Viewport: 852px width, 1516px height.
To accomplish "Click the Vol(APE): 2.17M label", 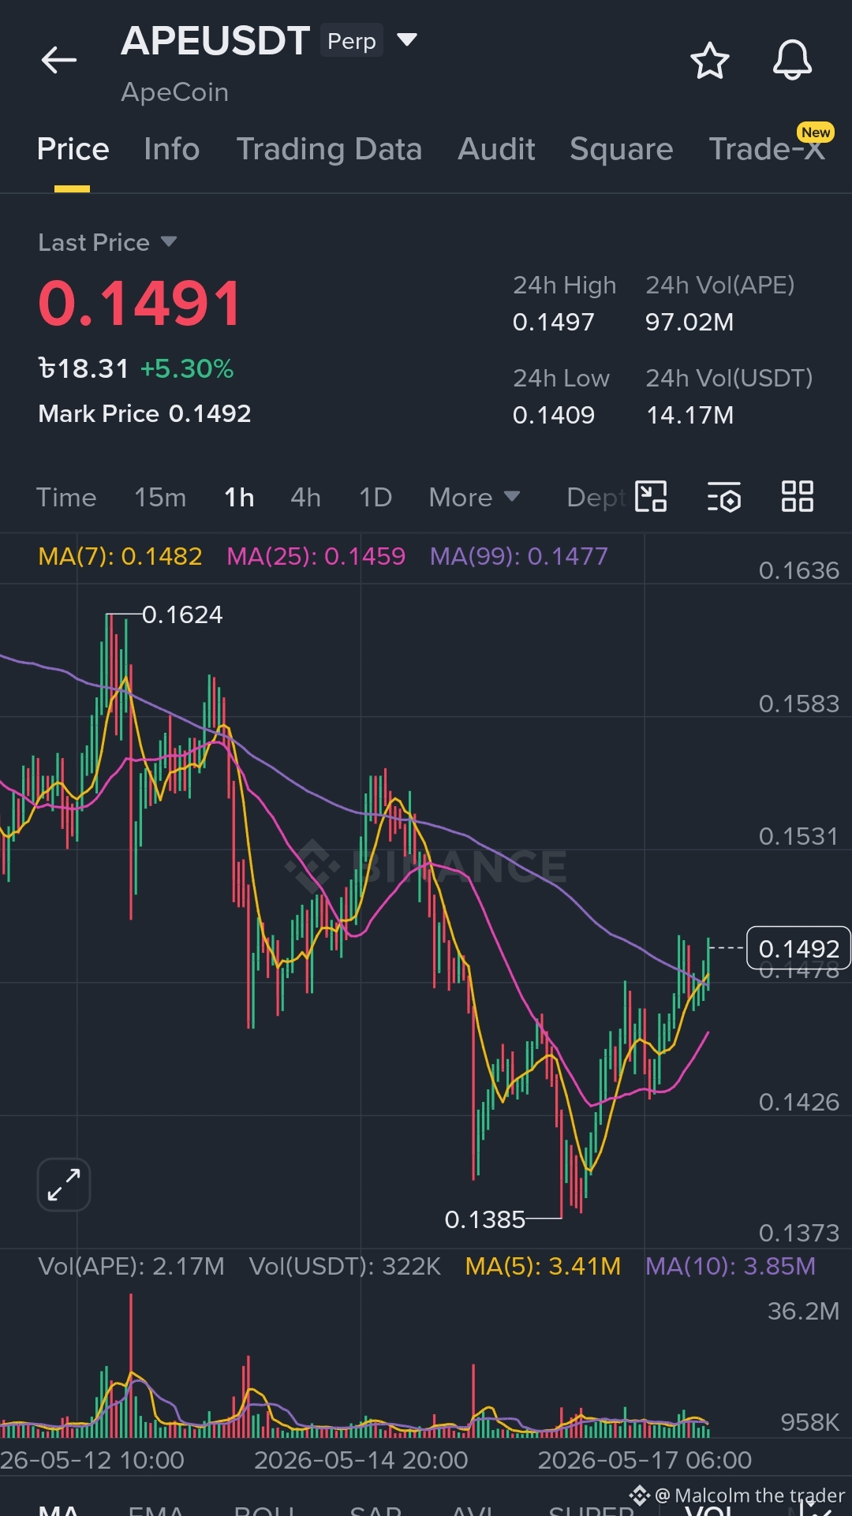I will pyautogui.click(x=131, y=1266).
